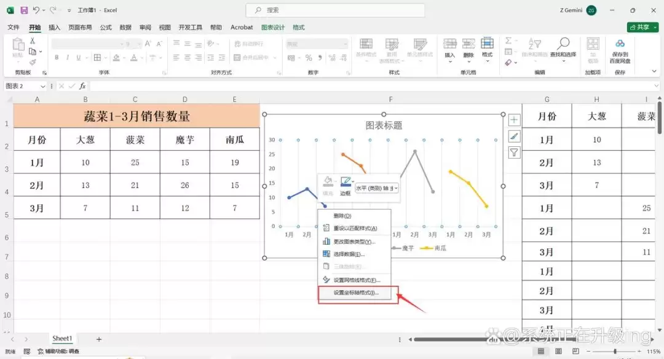Click the Clear eraser icon
664x359 pixels.
point(508,63)
